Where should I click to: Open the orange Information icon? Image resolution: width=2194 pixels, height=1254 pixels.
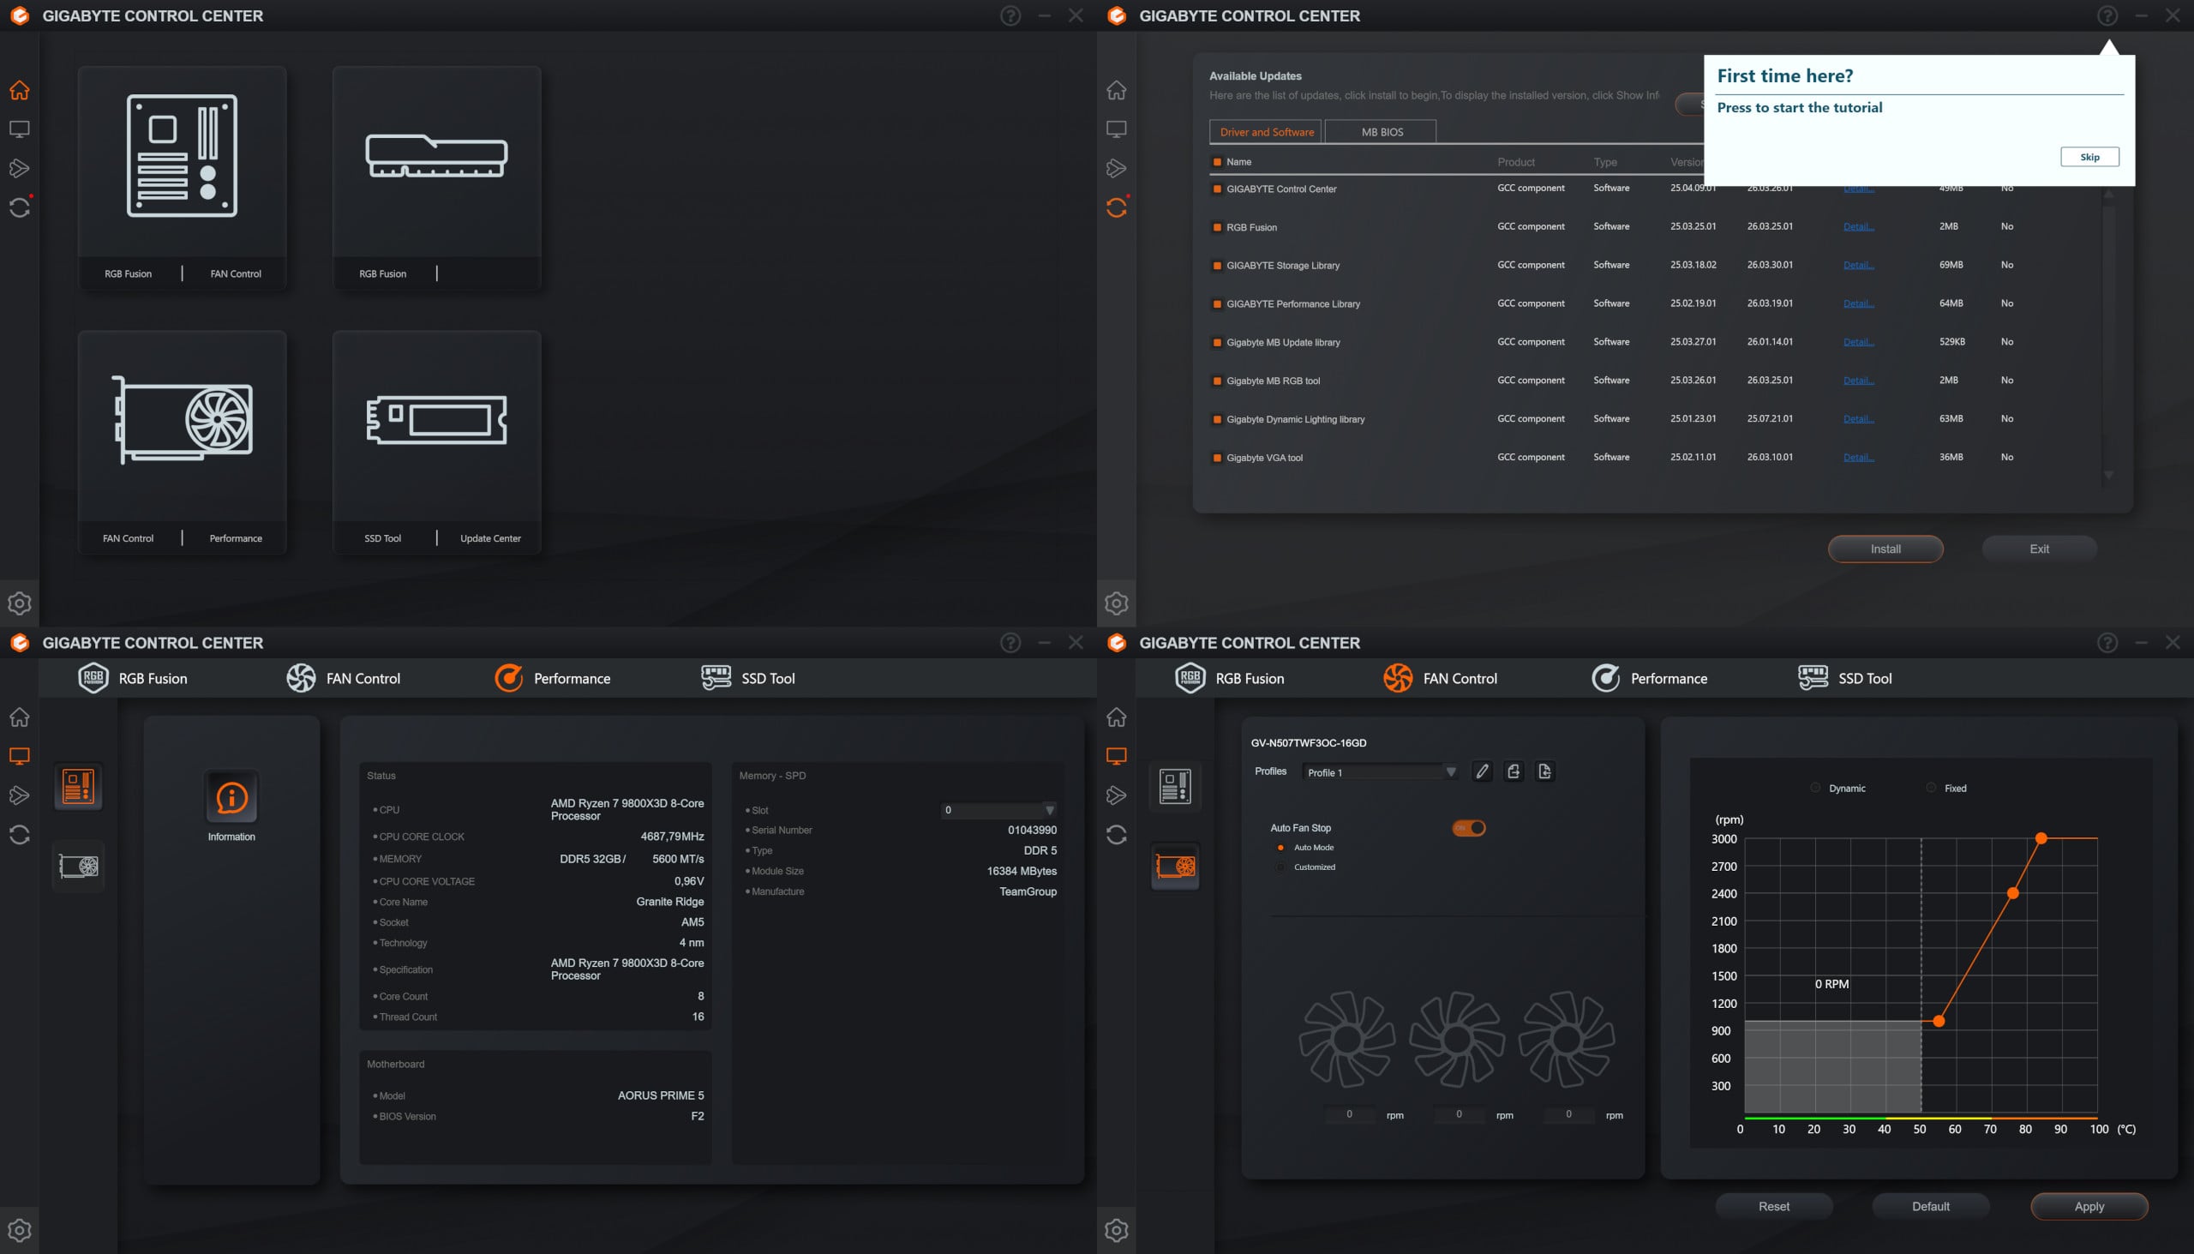pos(231,797)
